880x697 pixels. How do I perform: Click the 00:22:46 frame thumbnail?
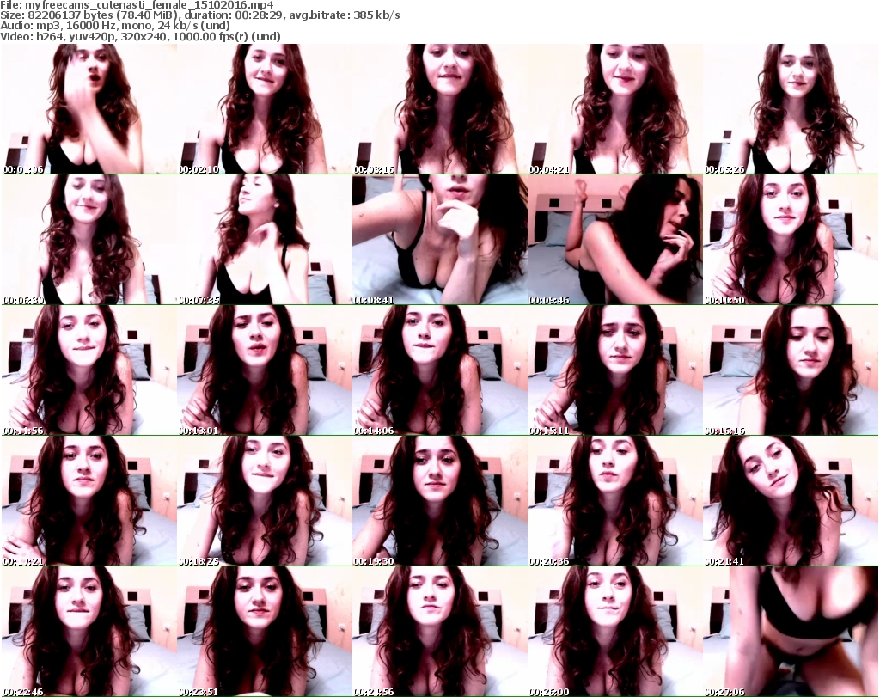89,632
